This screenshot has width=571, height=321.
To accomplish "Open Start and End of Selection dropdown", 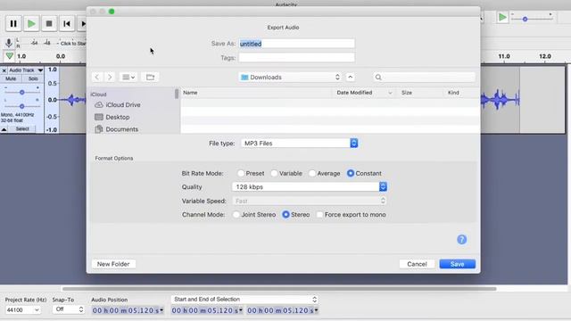I will (244, 300).
